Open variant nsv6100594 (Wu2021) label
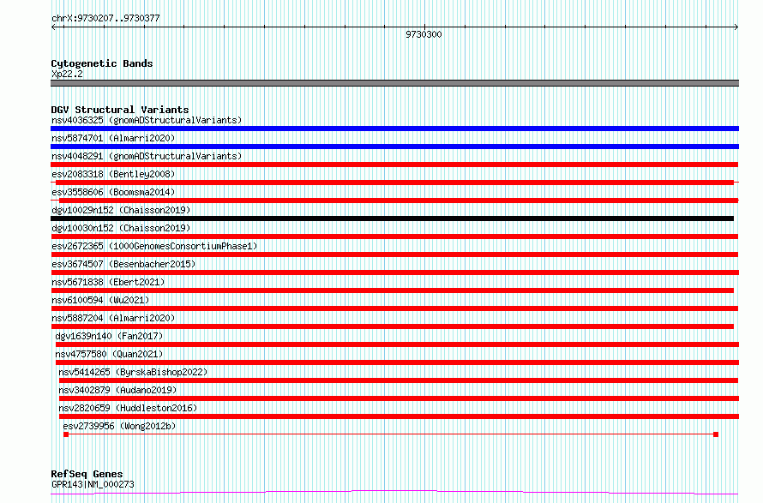The width and height of the screenshot is (763, 503). (x=100, y=300)
